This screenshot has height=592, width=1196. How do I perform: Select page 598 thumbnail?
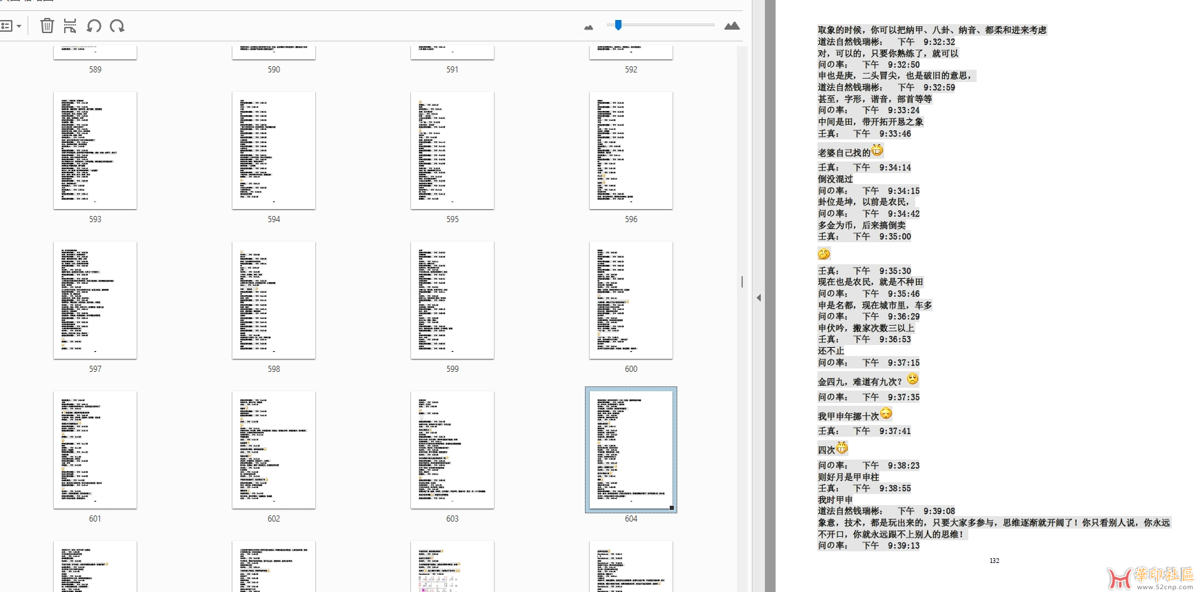pos(274,300)
